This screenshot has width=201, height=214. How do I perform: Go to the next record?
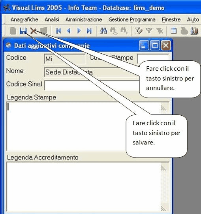(x=79, y=31)
